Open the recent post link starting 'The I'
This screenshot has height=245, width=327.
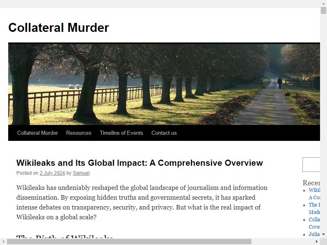tap(314, 208)
